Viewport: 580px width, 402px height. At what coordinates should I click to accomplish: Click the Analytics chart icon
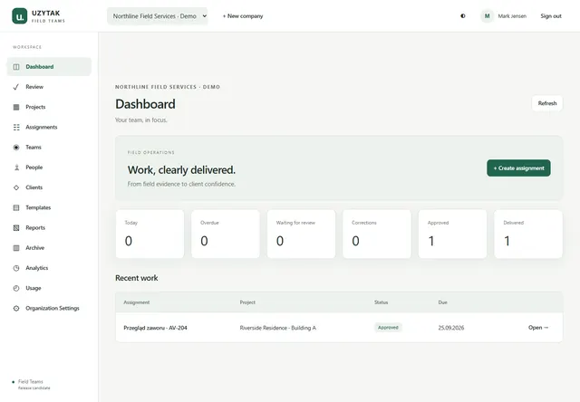(16, 268)
